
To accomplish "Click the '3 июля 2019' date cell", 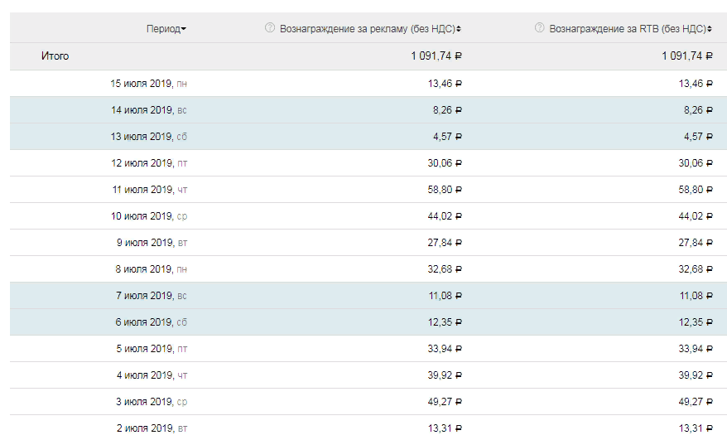I will (x=144, y=402).
